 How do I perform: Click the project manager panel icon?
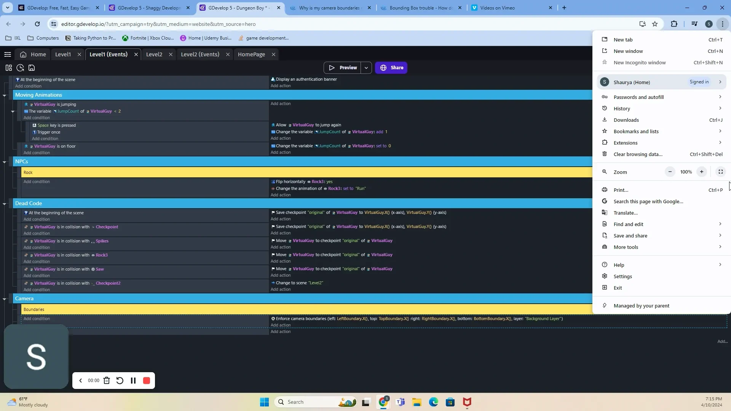8,68
